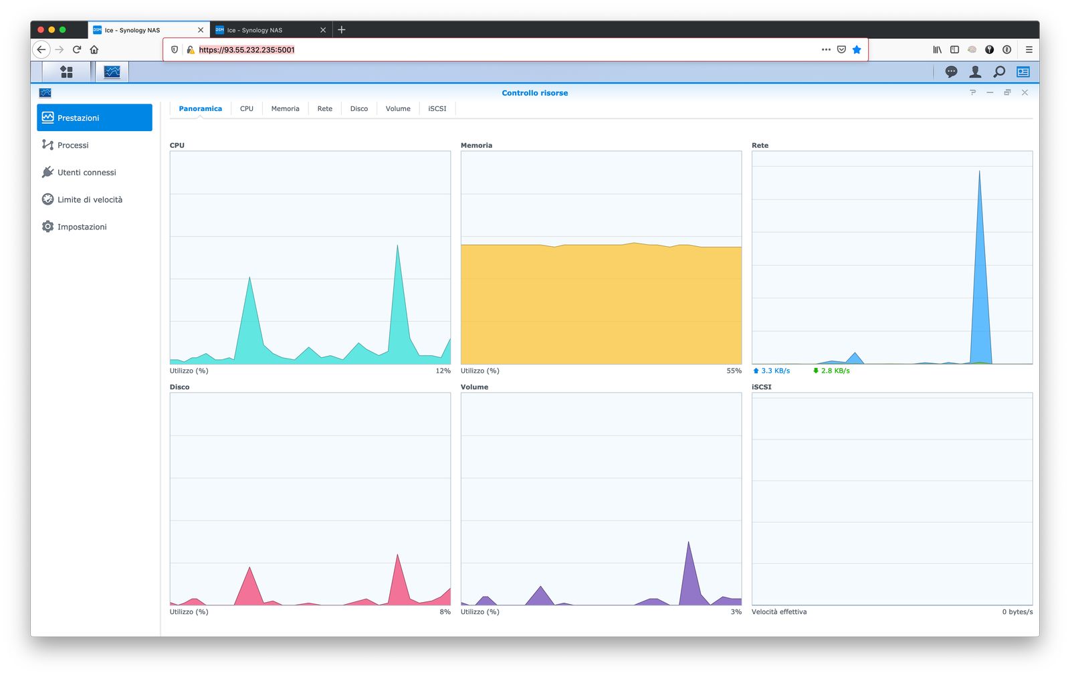Open Utenti connessi in the sidebar

[x=94, y=173]
